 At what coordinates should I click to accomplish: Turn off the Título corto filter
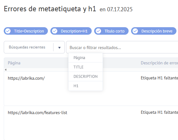click(111, 31)
